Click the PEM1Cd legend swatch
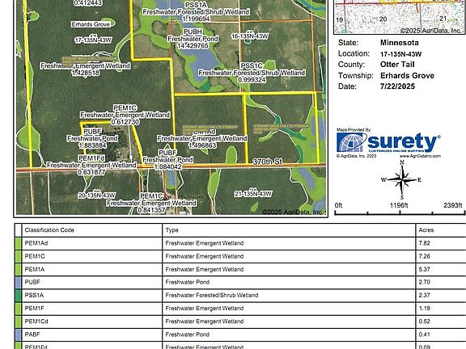Image resolution: width=466 pixels, height=349 pixels. point(19,322)
